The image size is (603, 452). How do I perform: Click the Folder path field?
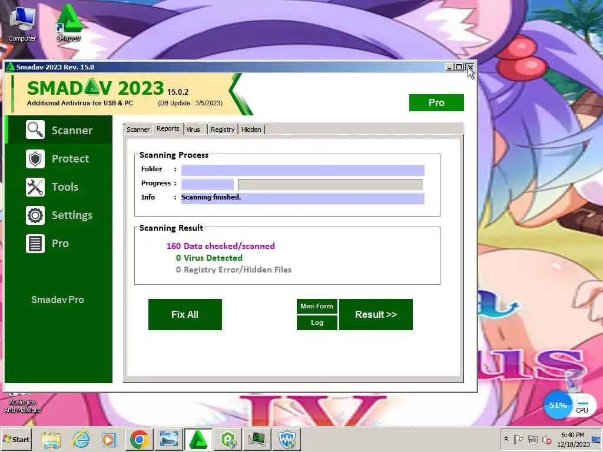303,170
